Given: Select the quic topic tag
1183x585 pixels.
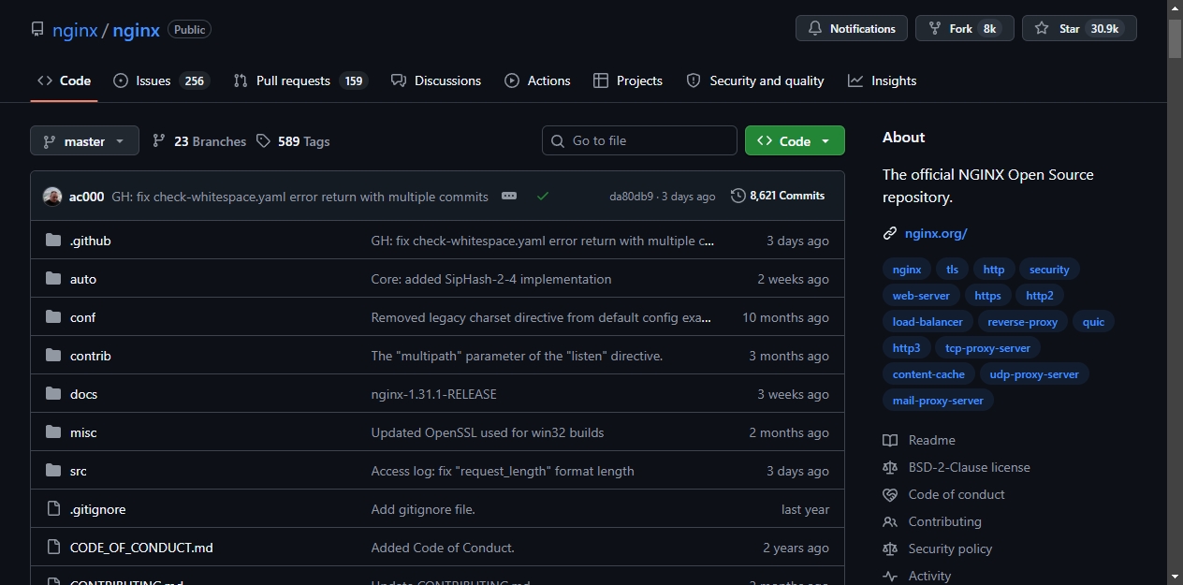Looking at the screenshot, I should pos(1093,321).
